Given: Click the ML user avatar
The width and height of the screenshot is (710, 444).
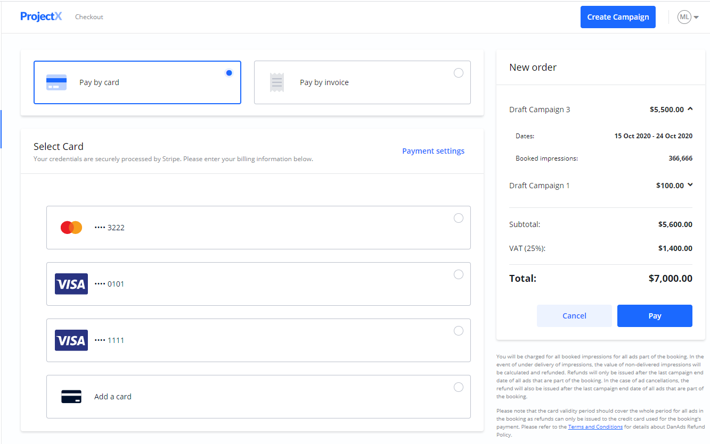Looking at the screenshot, I should click(684, 17).
